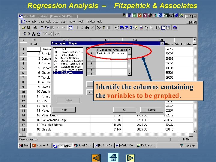The height and width of the screenshot is (162, 216).
Task: Open the Tools menu
Action: tap(81, 22)
